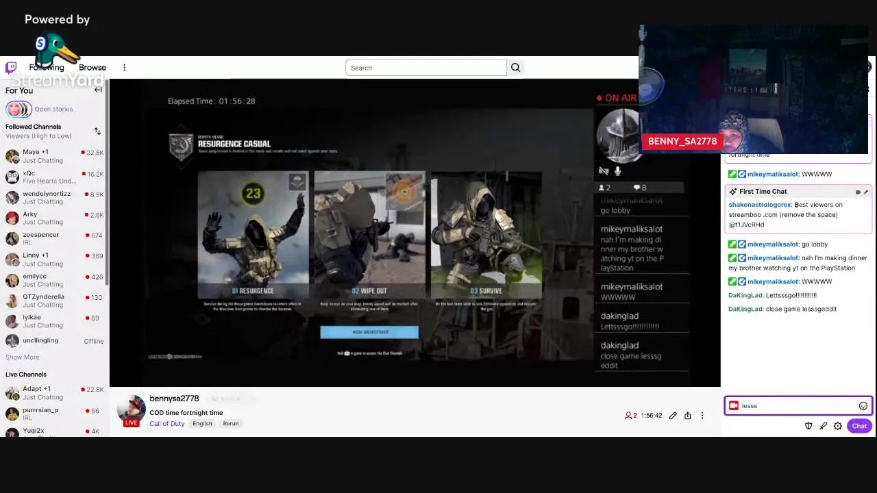Expand the list with Show More
The height and width of the screenshot is (493, 877).
tap(23, 357)
